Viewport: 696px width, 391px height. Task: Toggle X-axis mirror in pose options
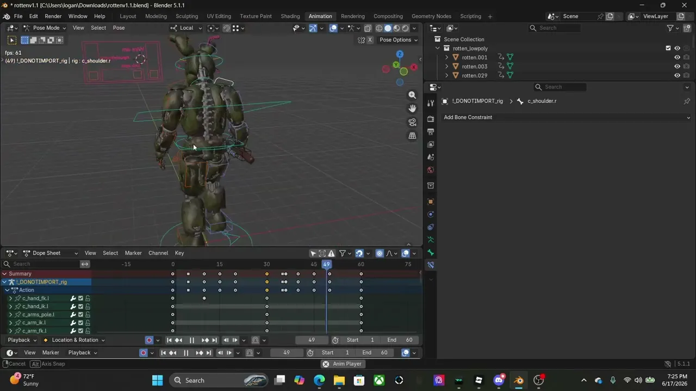point(370,40)
